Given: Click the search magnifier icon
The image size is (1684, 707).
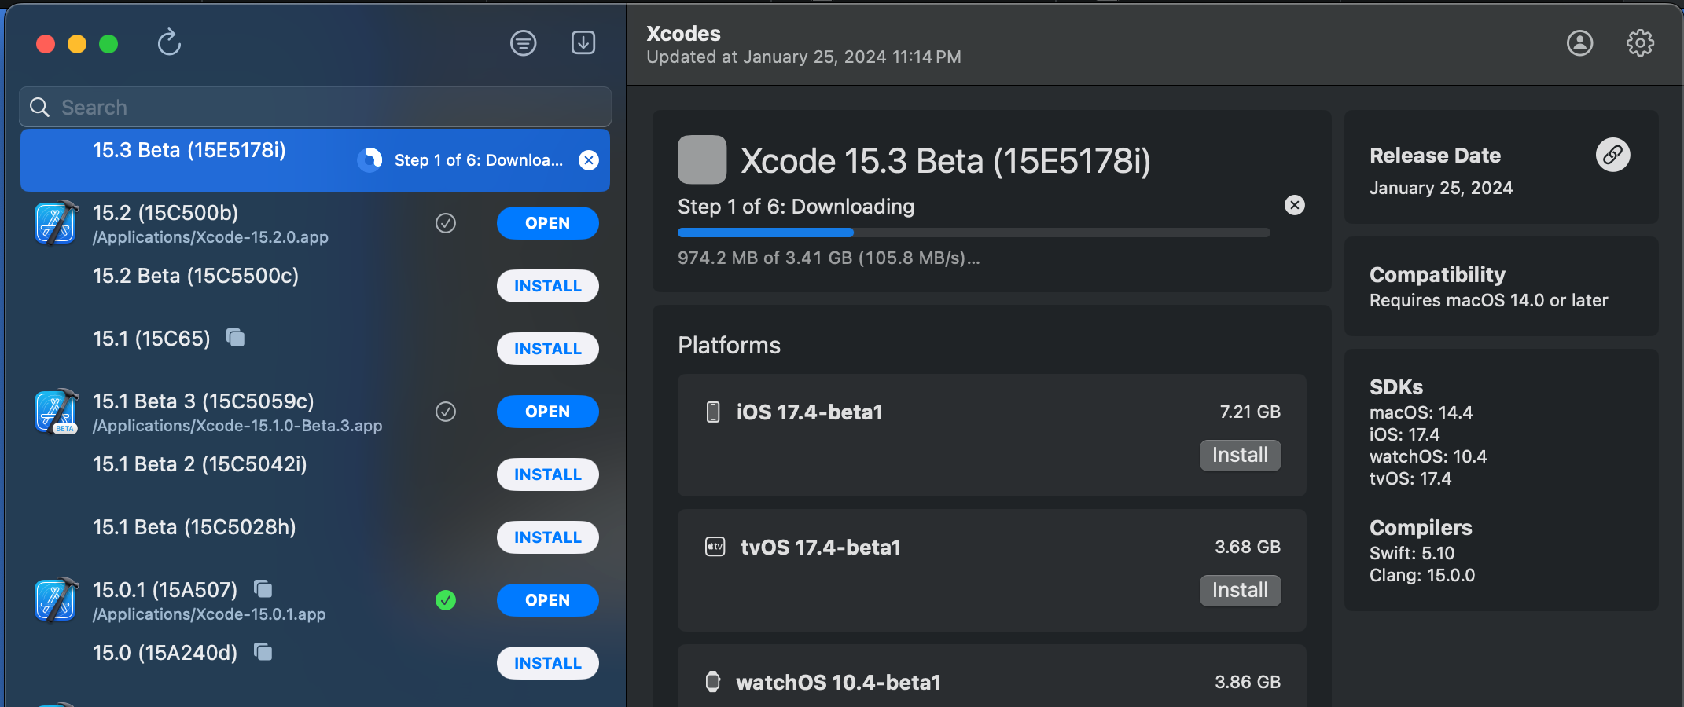Looking at the screenshot, I should 39,107.
